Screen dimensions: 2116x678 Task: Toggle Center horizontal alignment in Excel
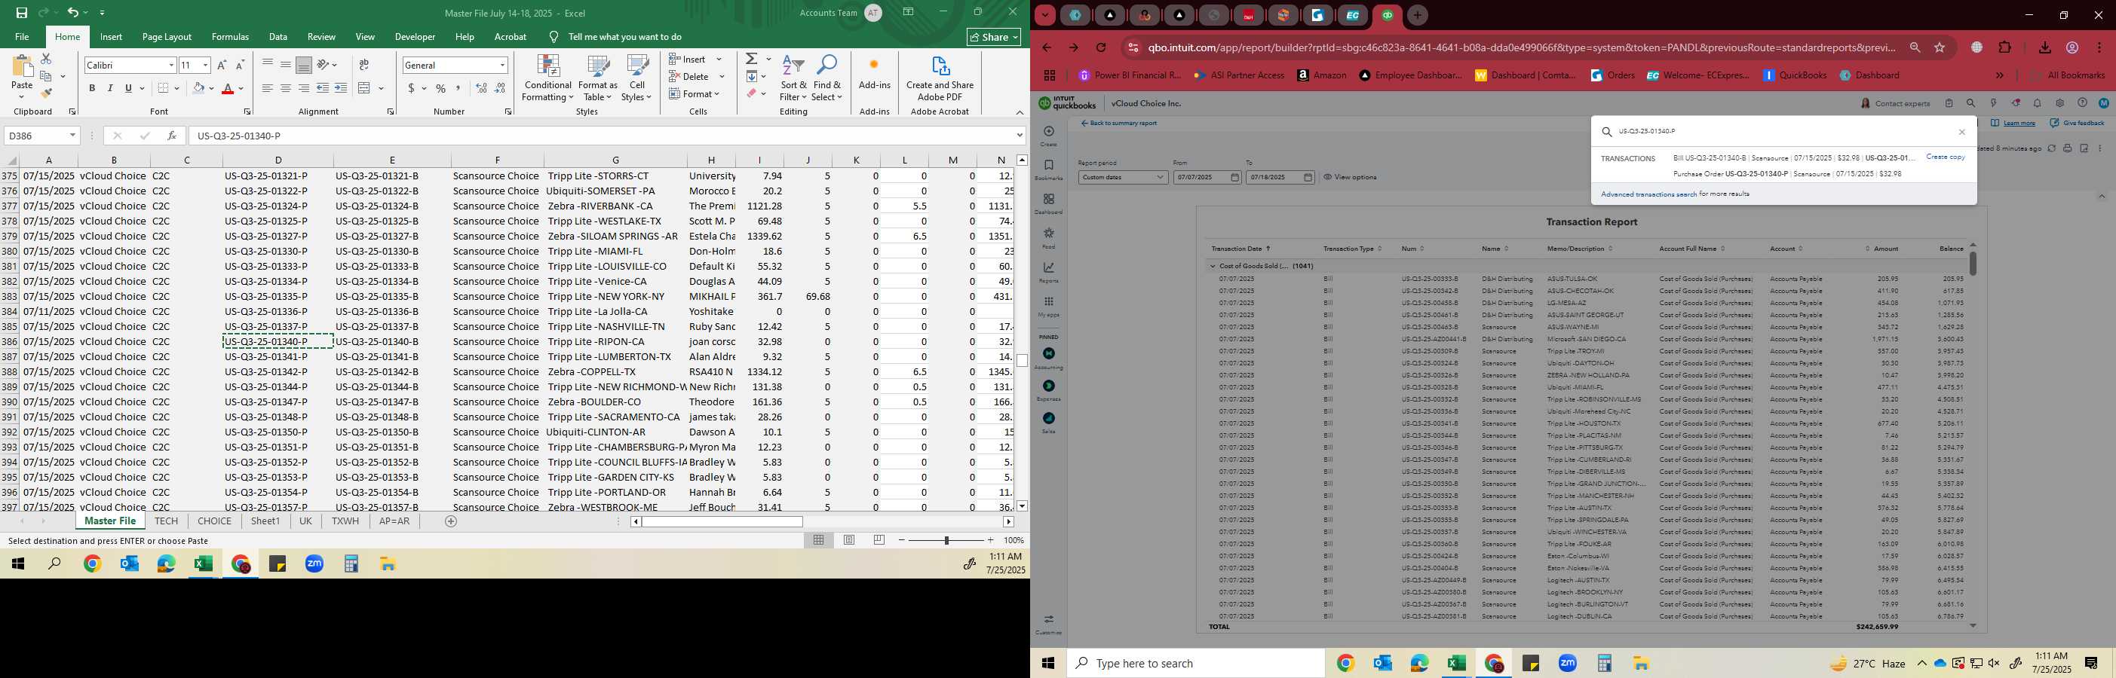(x=286, y=88)
